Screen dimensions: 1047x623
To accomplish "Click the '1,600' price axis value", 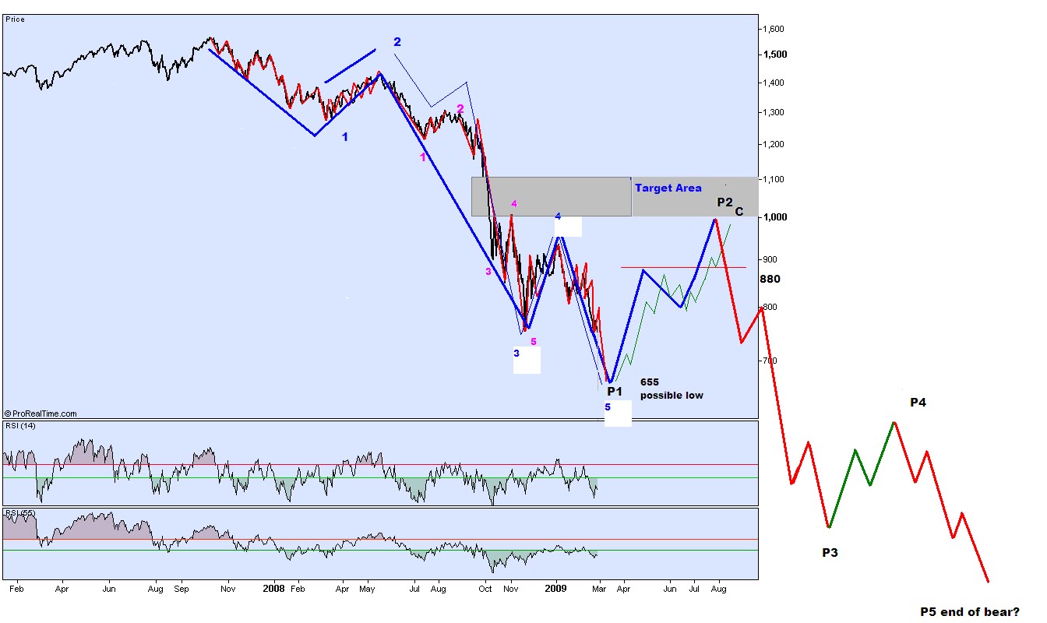I will (774, 29).
